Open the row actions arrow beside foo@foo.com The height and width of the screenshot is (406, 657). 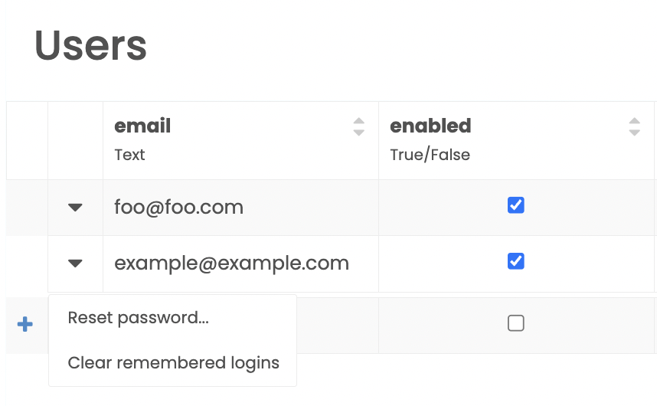click(x=75, y=208)
